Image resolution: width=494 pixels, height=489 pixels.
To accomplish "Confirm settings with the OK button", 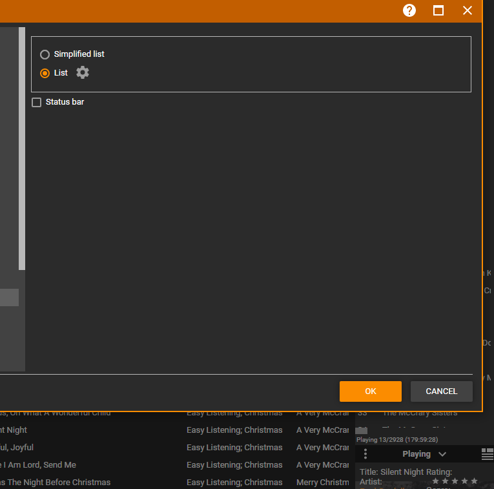I will [x=371, y=391].
